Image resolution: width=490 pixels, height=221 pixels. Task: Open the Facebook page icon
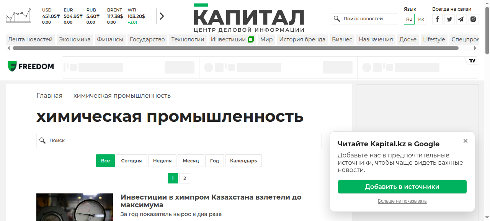tap(438, 19)
